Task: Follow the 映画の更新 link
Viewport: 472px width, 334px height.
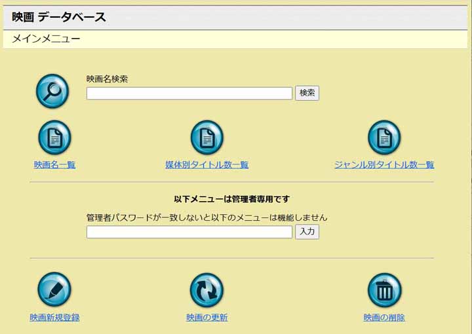Action: pos(207,318)
